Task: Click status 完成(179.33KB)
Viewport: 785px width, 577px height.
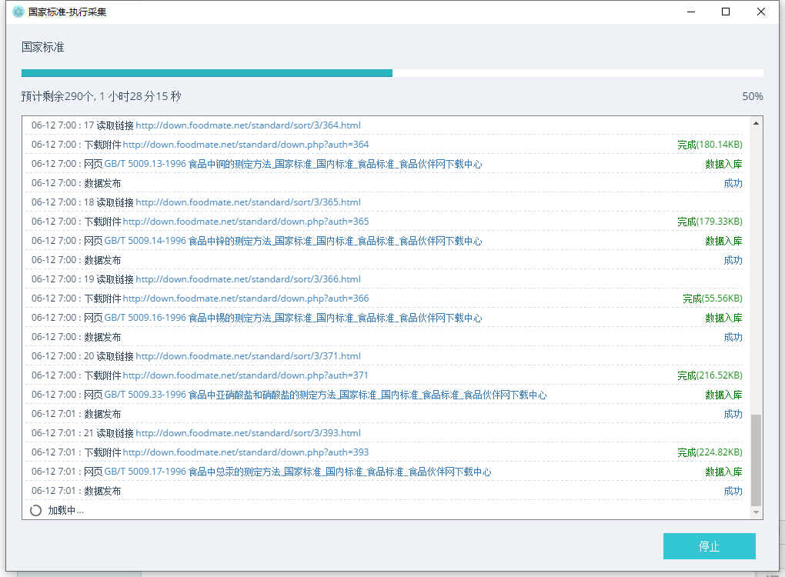Action: (710, 222)
